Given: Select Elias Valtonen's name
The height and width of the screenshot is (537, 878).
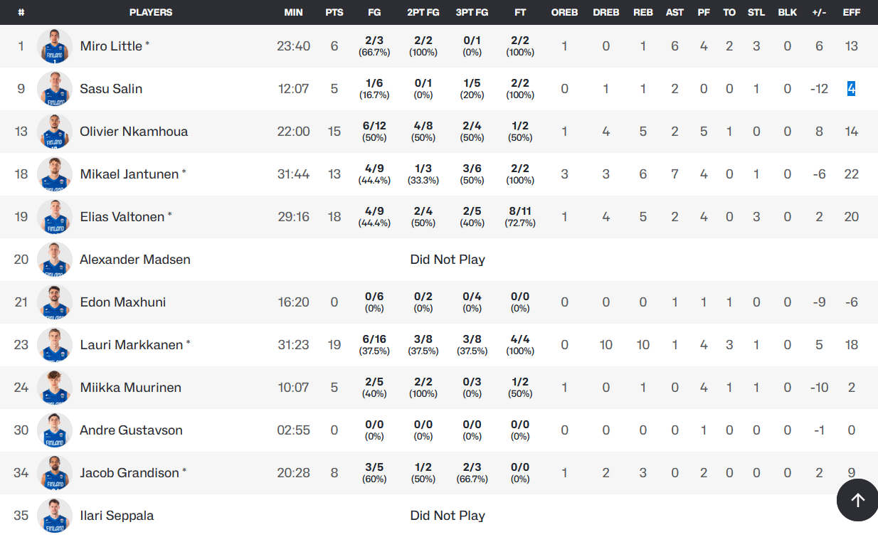Looking at the screenshot, I should tap(122, 217).
